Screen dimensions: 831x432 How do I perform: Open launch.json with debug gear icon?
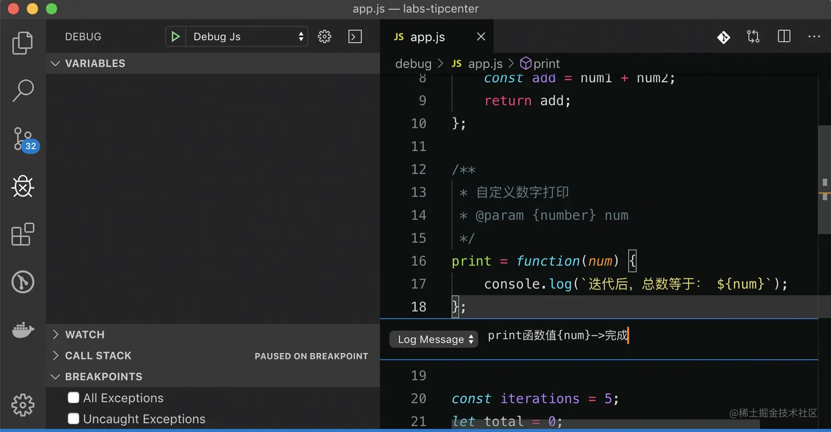[x=325, y=37]
